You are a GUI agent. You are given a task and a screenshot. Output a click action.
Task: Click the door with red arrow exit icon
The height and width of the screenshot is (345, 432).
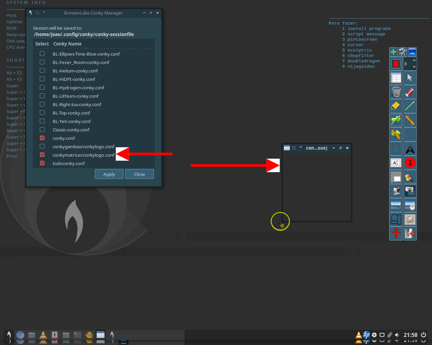coord(410,234)
